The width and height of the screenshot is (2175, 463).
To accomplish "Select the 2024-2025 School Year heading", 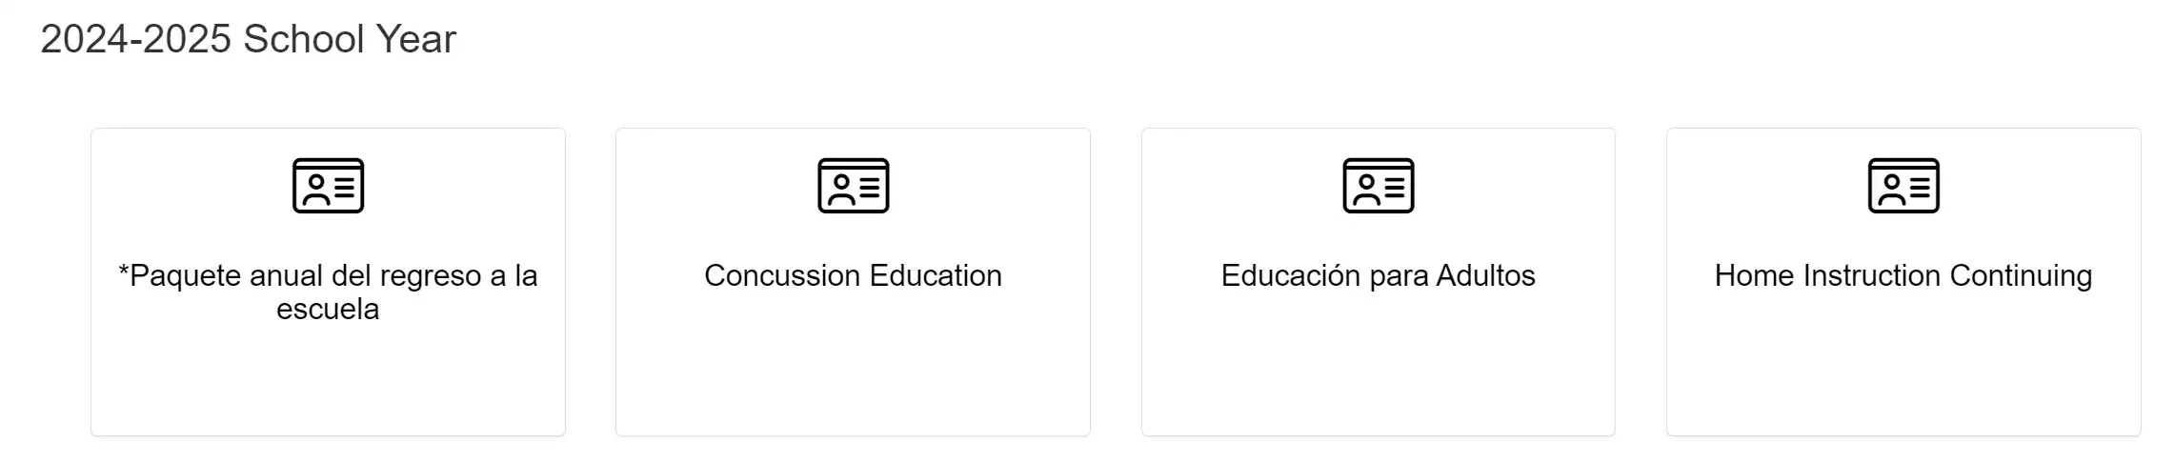I will coord(249,39).
